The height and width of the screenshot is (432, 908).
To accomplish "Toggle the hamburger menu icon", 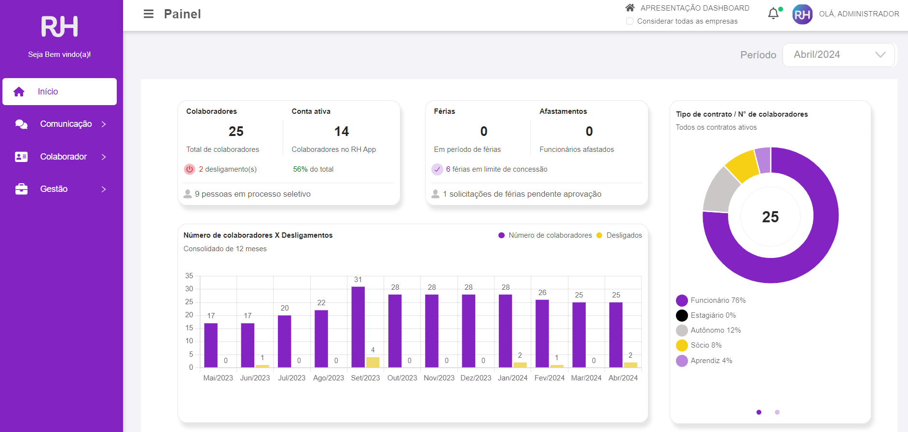I will pyautogui.click(x=149, y=14).
